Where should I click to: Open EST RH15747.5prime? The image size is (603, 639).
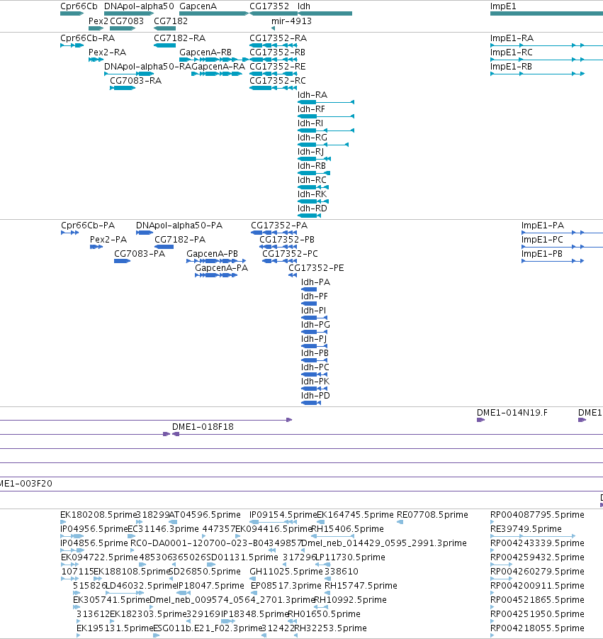tap(361, 586)
